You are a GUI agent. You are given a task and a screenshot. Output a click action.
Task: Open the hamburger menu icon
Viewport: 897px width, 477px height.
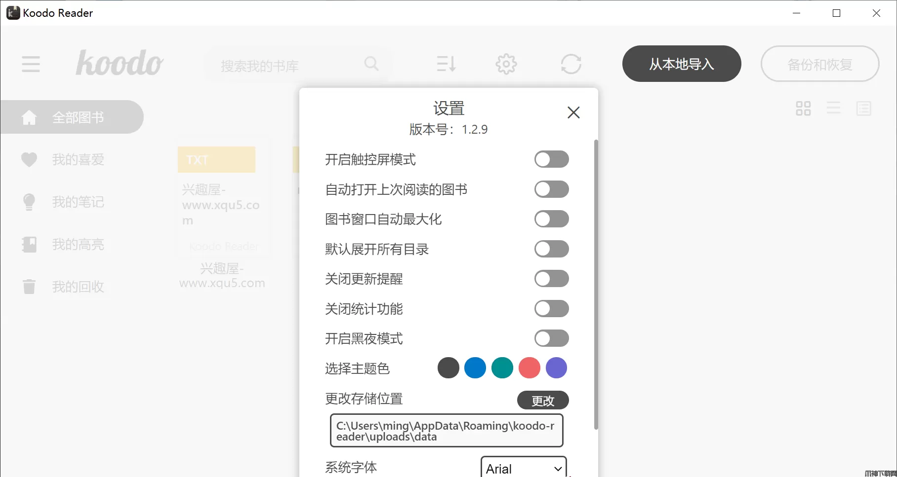point(31,64)
